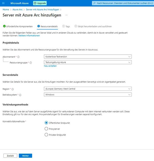Open the hamburger portal menu
Image resolution: width=154 pixels, height=161 pixels.
point(3,3)
